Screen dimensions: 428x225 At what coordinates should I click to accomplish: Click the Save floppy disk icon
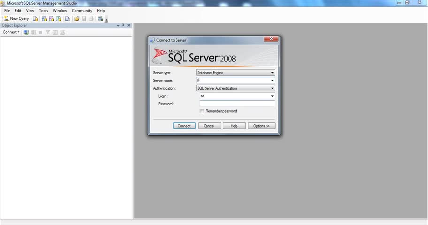pyautogui.click(x=84, y=19)
